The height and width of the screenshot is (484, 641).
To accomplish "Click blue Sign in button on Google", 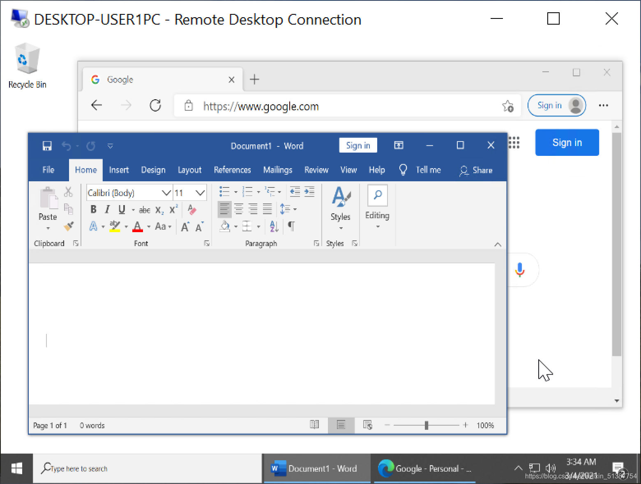I will [567, 142].
